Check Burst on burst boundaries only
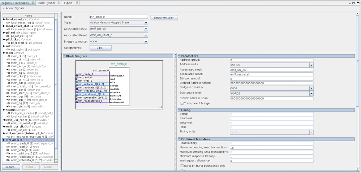361x173 pixels. (x=182, y=165)
